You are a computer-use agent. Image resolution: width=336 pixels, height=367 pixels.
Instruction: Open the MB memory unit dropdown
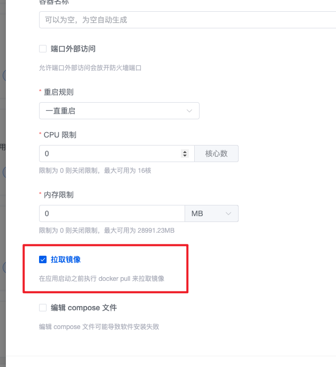pos(212,213)
